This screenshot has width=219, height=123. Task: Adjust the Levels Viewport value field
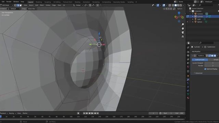tap(211, 63)
